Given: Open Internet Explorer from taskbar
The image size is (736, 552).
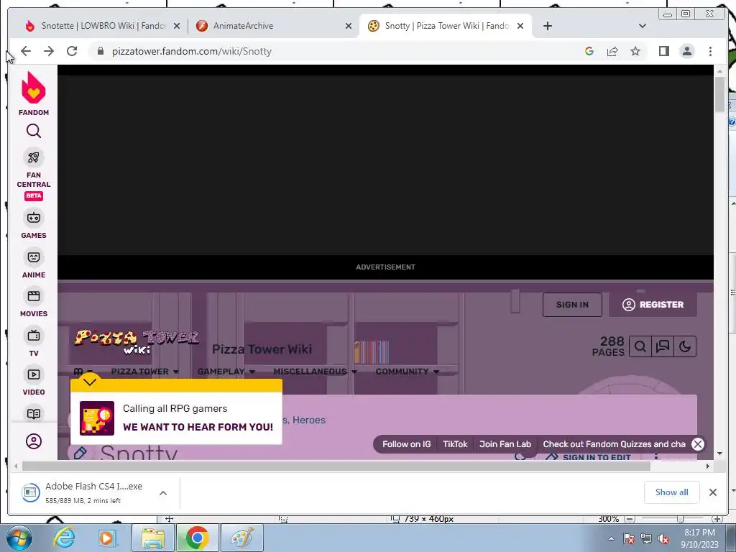Looking at the screenshot, I should [64, 538].
